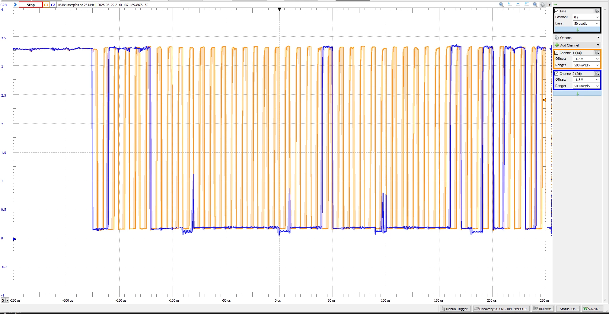Viewport: 609px width, 314px height.
Task: Open the Channel 2 settings gear
Action: (597, 74)
